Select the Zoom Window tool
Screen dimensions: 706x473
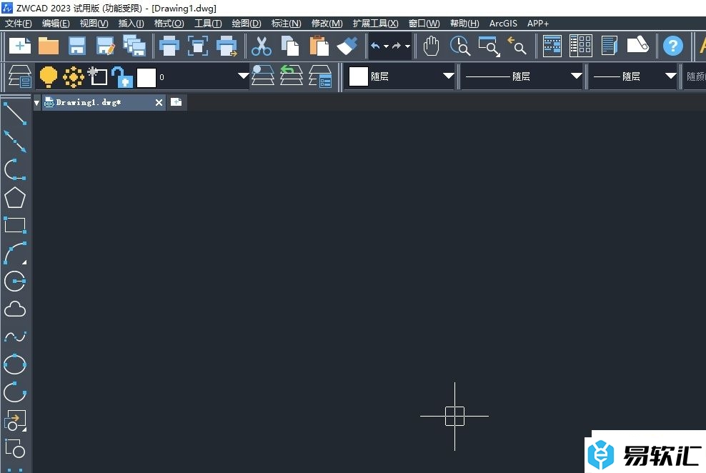tap(489, 46)
